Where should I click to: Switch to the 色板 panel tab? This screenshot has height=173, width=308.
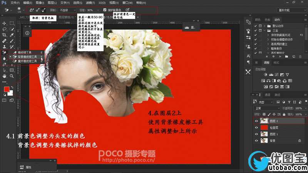point(267,20)
